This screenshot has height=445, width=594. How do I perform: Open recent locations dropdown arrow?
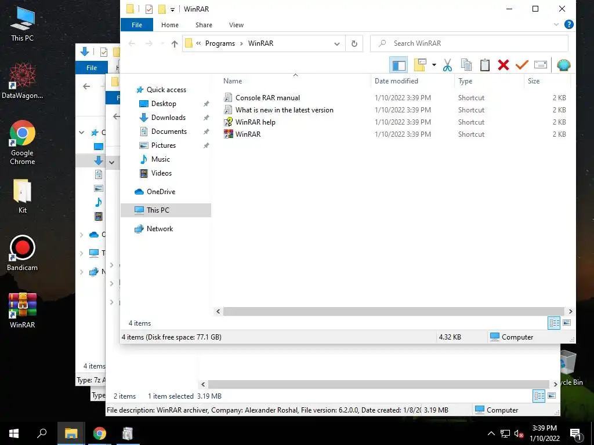click(x=162, y=43)
